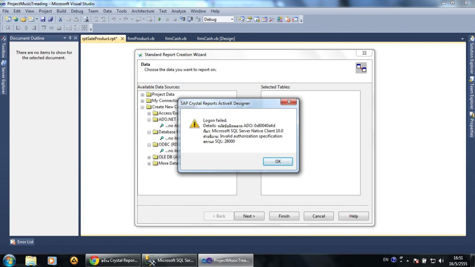This screenshot has width=475, height=267.
Task: Click the Add New Item icon
Action: (31, 19)
